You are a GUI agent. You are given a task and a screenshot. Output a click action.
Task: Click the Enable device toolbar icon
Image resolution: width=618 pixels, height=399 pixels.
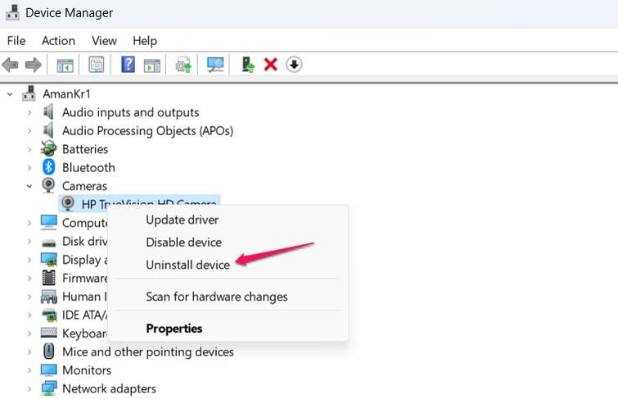tap(248, 65)
